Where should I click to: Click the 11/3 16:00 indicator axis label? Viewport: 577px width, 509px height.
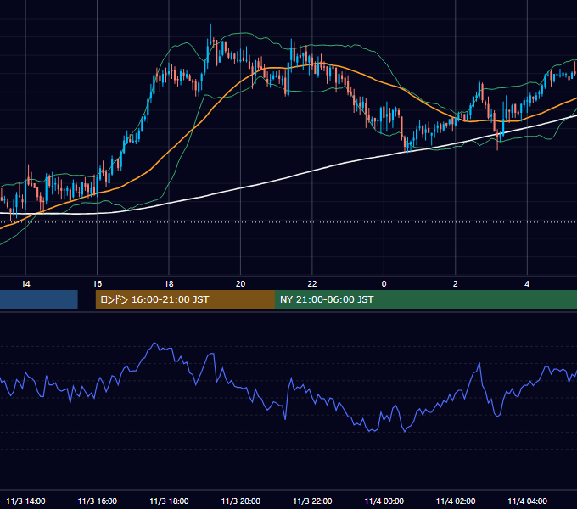pyautogui.click(x=97, y=501)
